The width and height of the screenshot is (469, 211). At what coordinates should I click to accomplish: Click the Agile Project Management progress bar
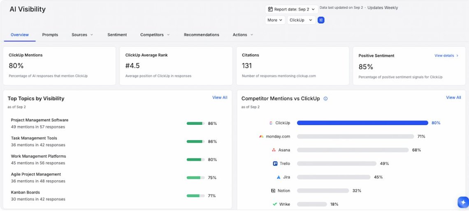click(195, 178)
